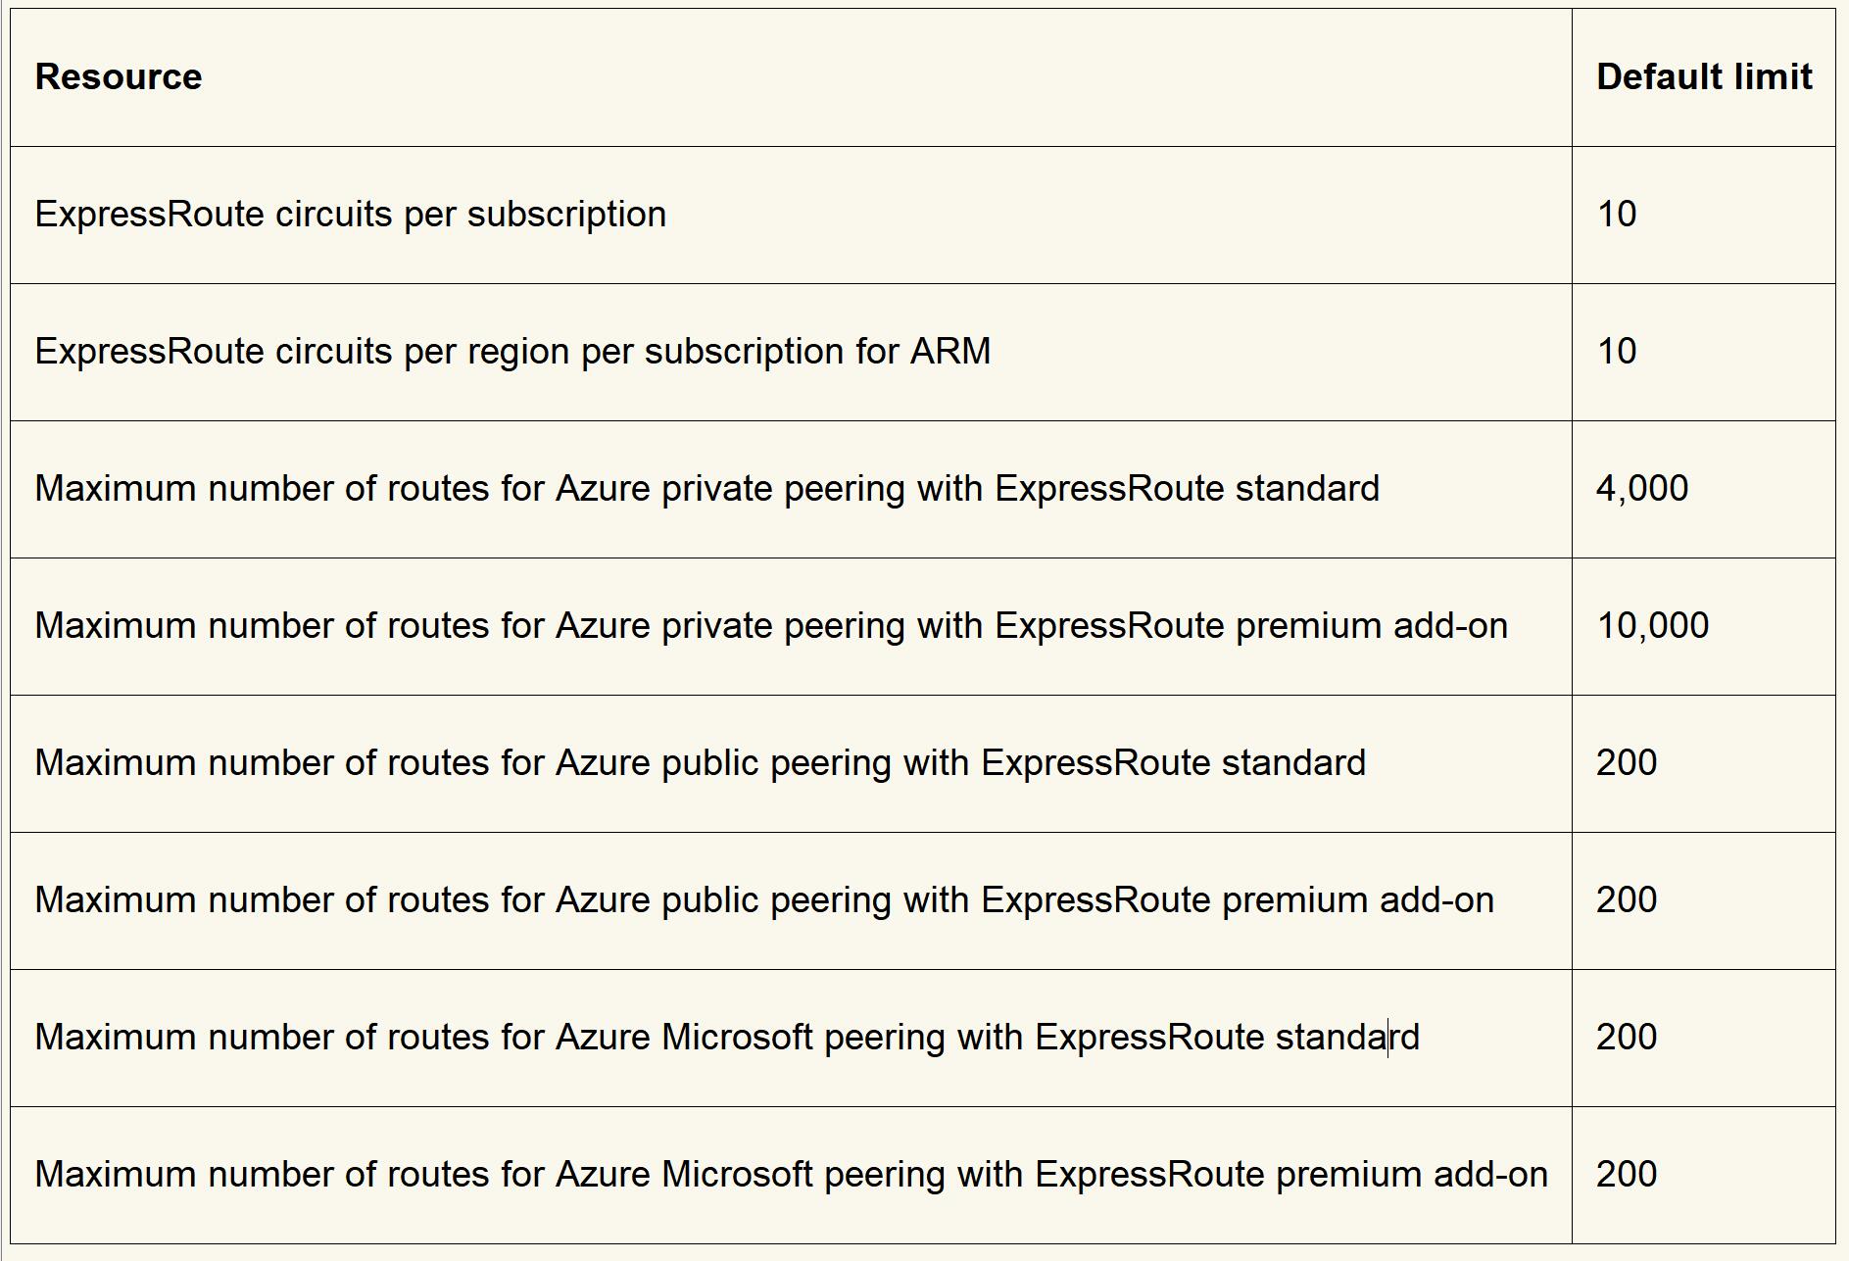
Task: Click the Default limit column header
Action: point(1703,77)
